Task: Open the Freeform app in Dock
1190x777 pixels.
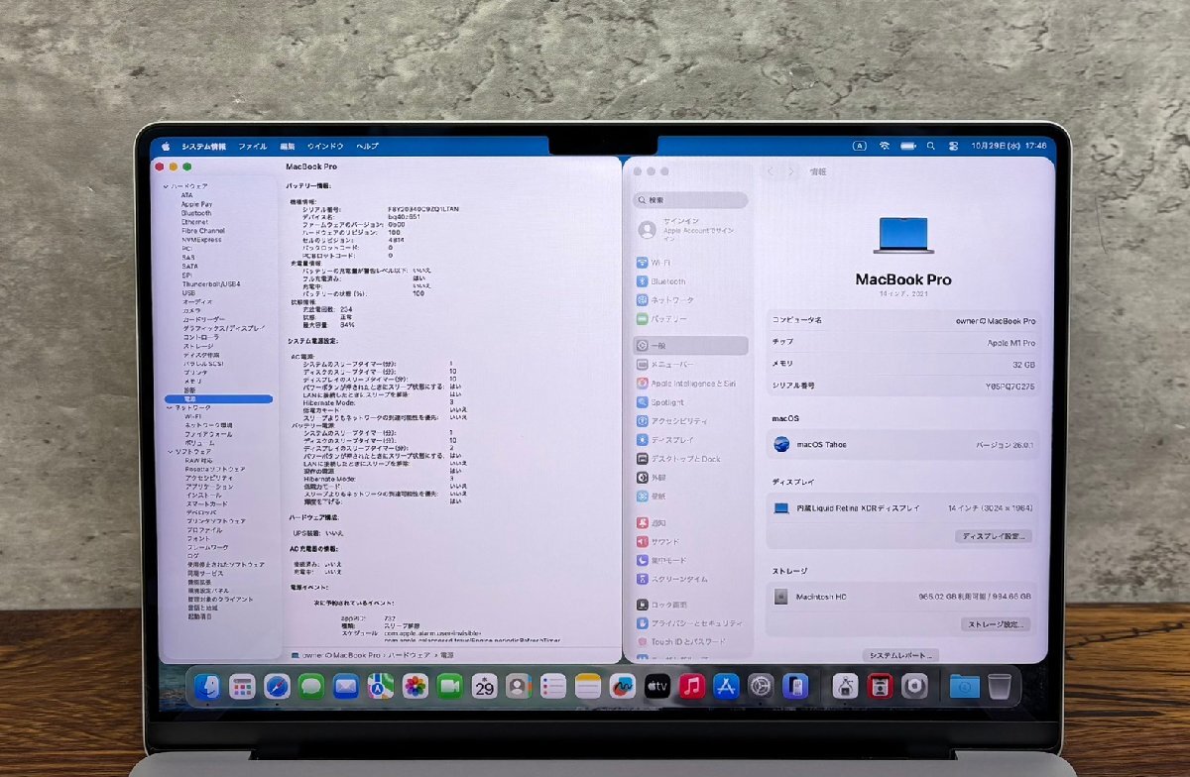Action: coord(623,687)
